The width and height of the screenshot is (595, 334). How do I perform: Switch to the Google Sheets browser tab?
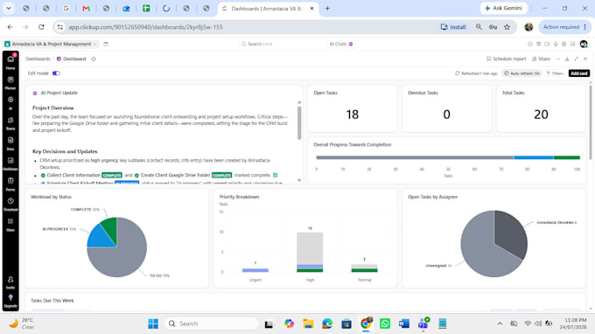click(x=146, y=9)
